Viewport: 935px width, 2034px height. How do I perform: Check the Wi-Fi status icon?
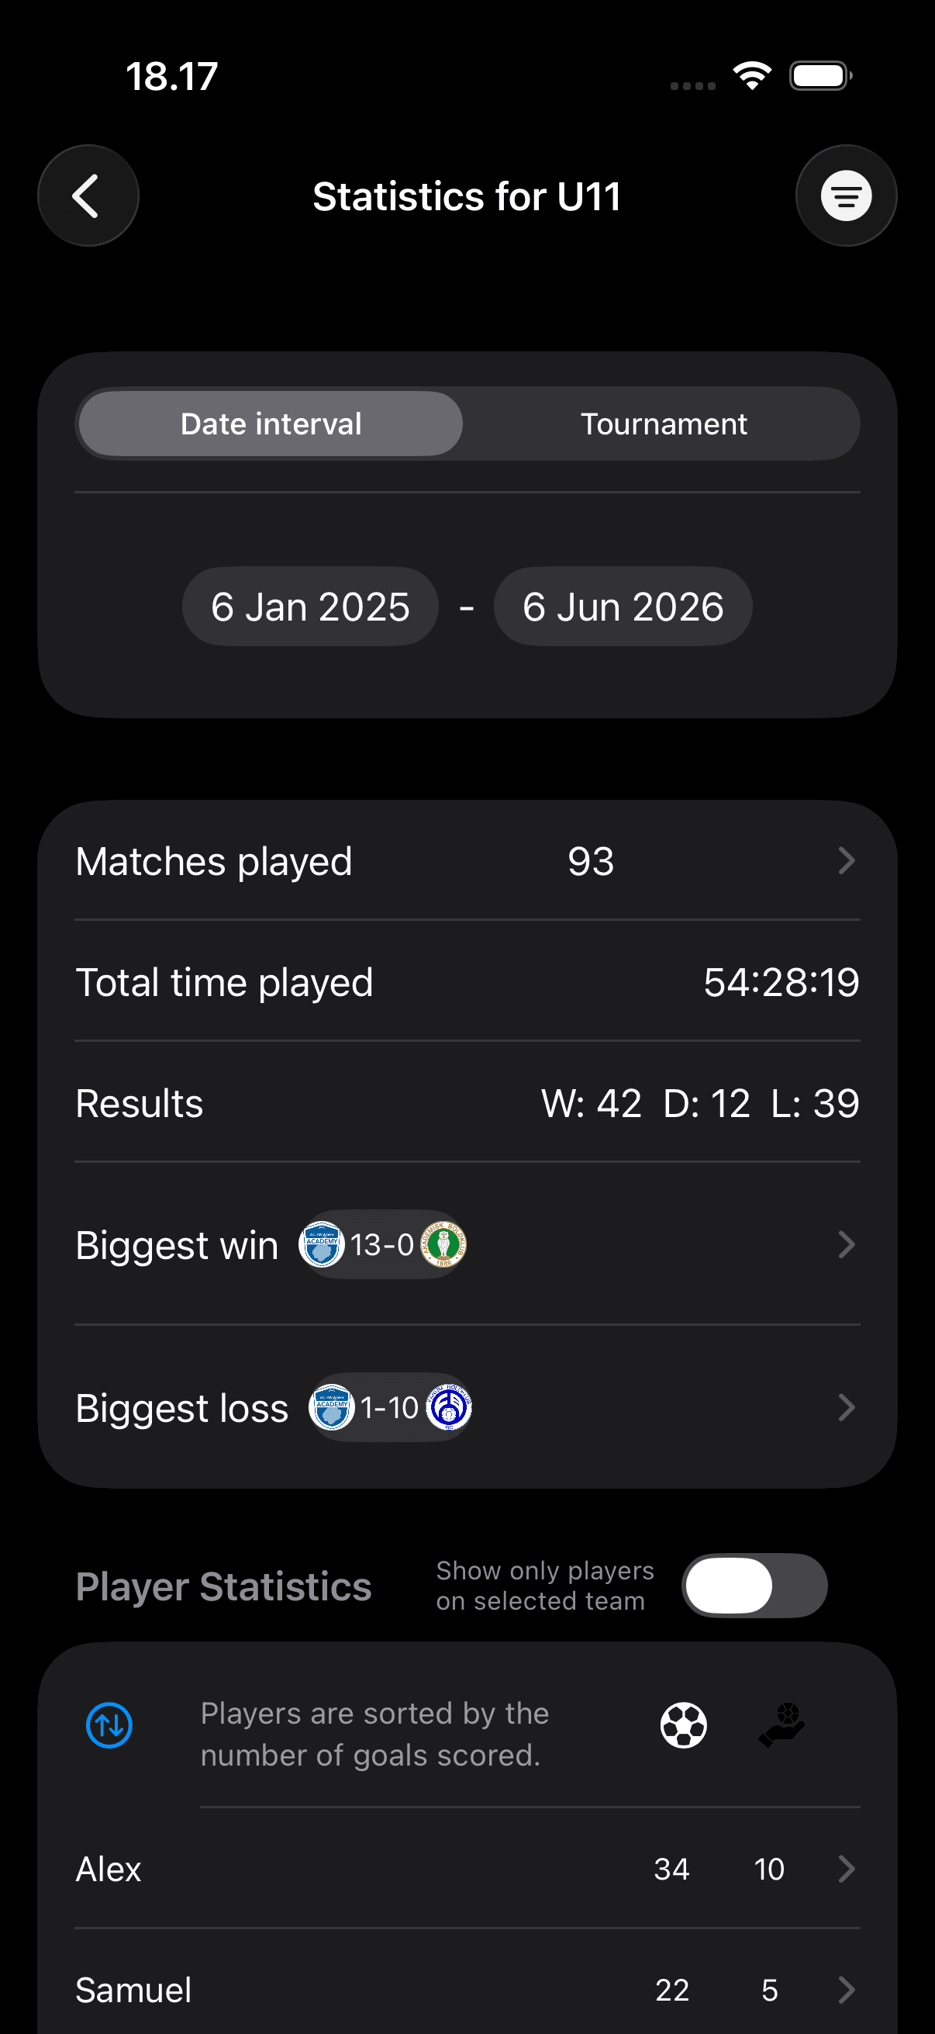coord(752,76)
